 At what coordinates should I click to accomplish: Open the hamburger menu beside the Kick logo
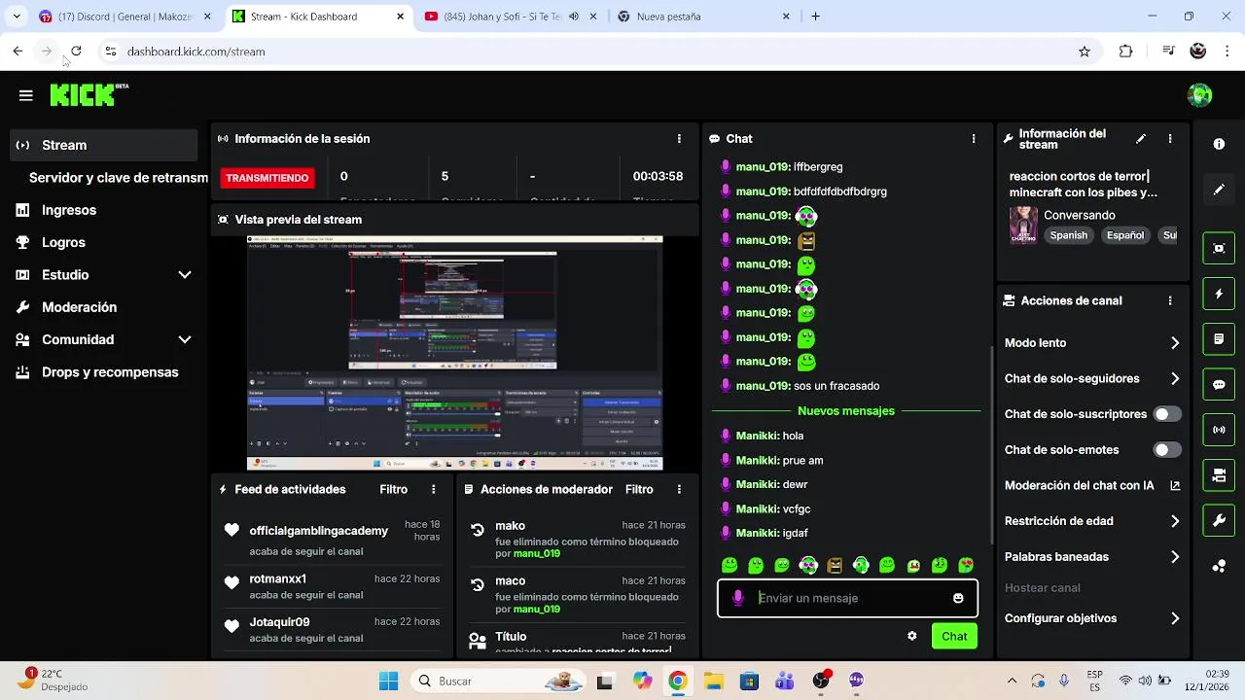pyautogui.click(x=25, y=95)
